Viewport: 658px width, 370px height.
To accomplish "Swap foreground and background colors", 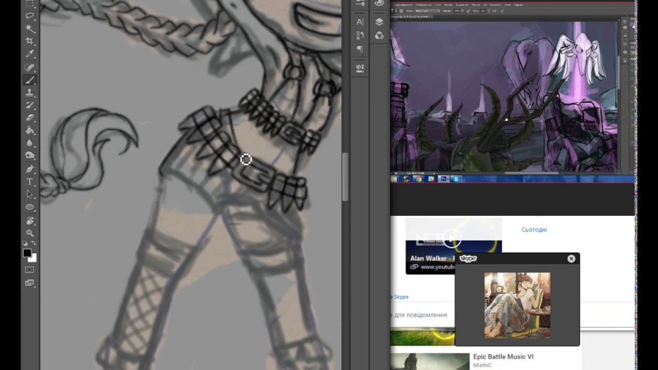I will [34, 244].
